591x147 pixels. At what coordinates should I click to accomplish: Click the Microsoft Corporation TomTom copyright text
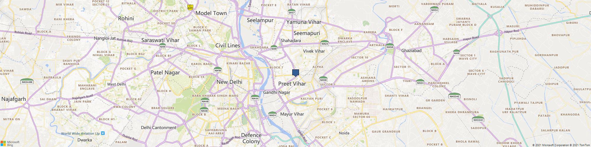coord(561,145)
